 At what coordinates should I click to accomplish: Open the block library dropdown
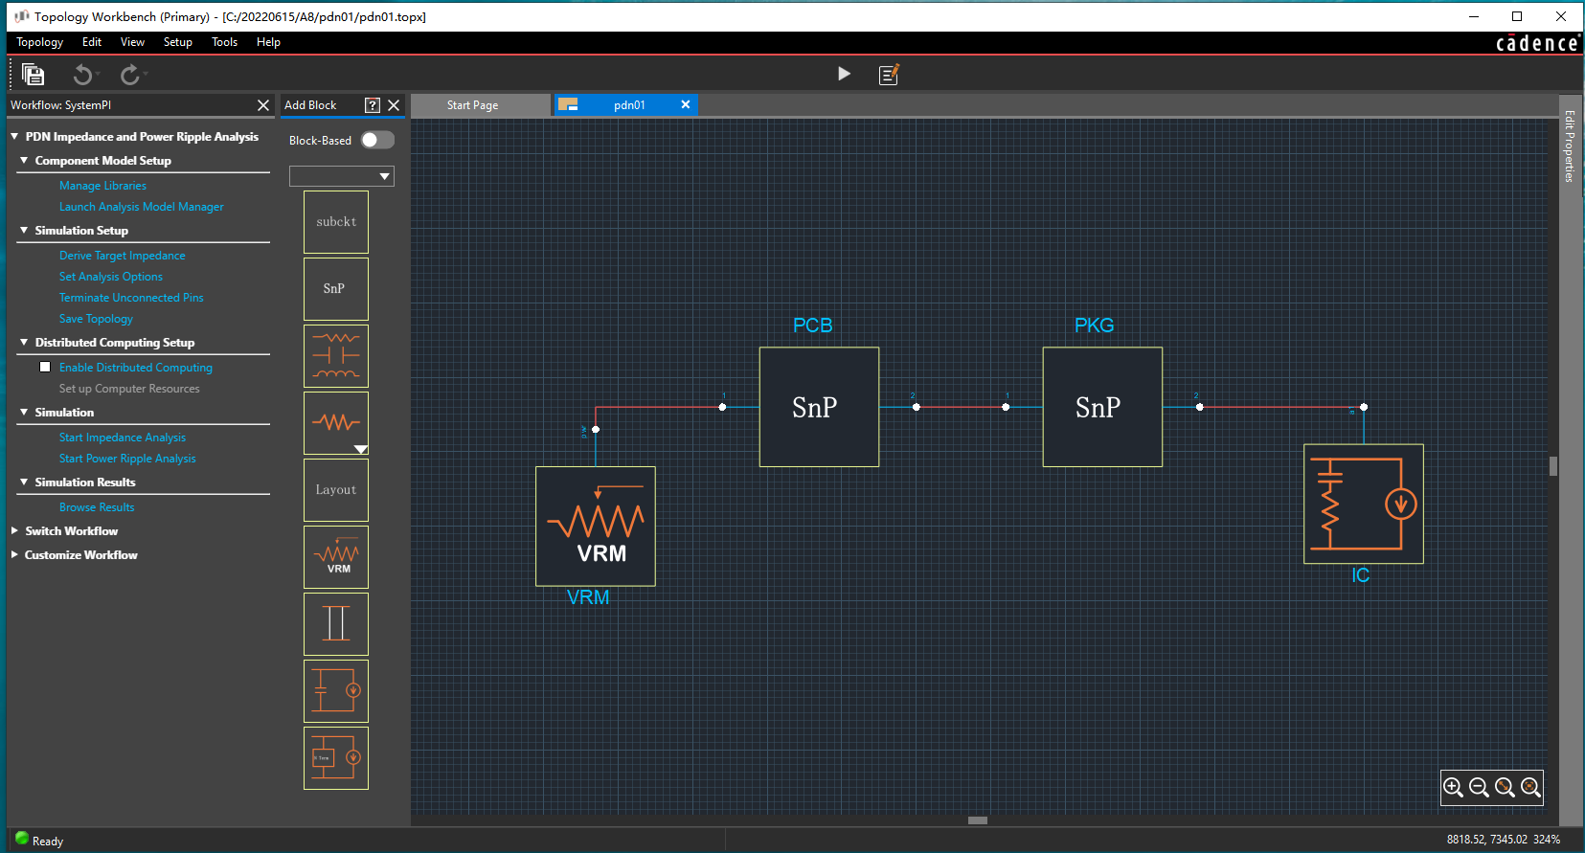point(342,176)
